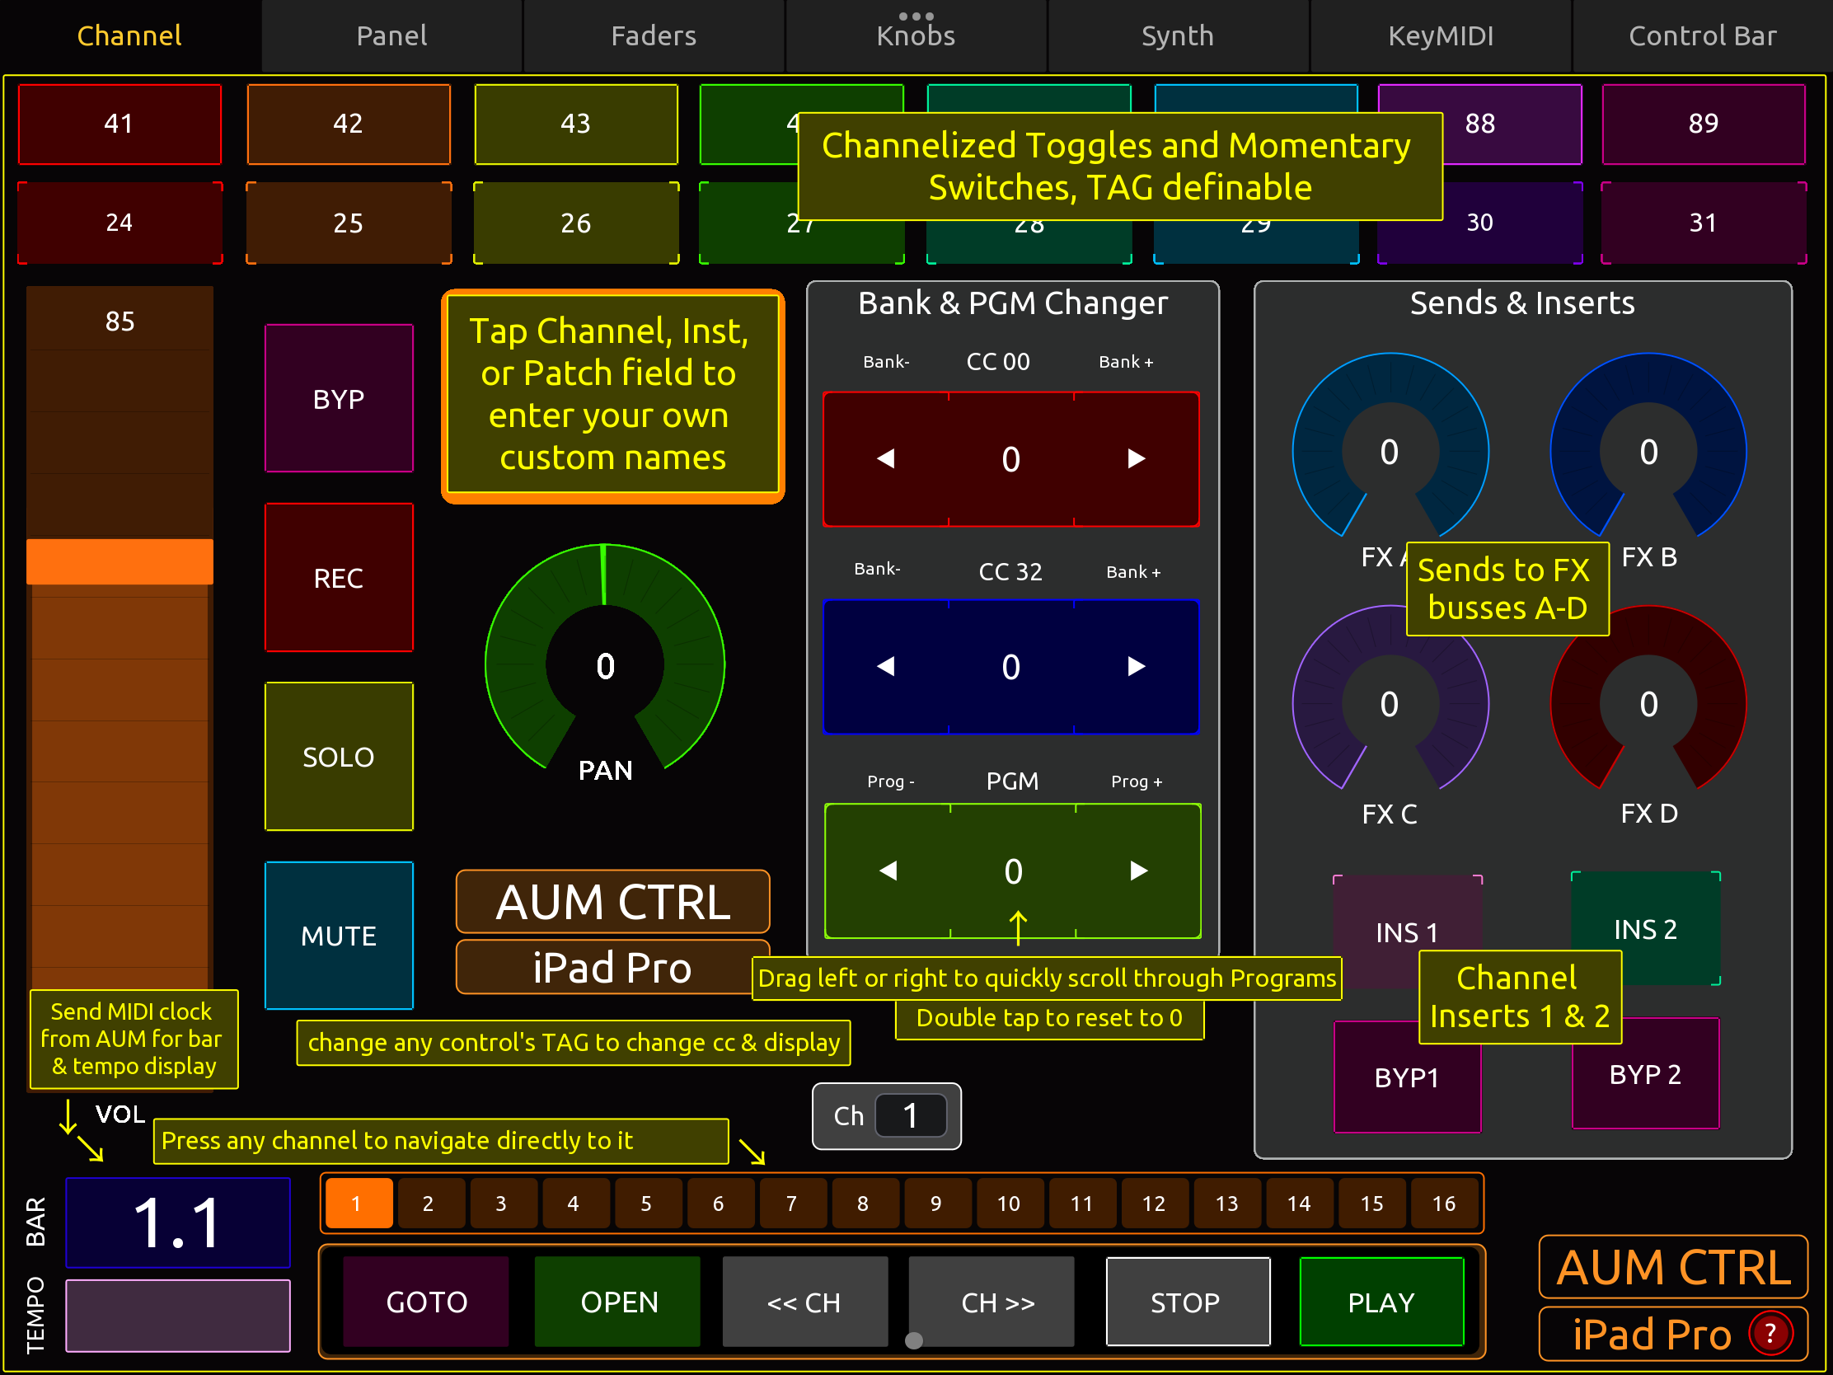
Task: Click CC 32 Bank minus left arrow
Action: (886, 666)
